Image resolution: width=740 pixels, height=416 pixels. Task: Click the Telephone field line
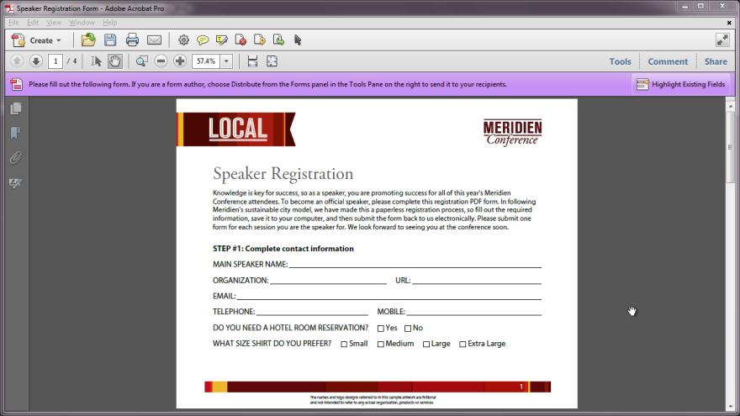click(312, 311)
